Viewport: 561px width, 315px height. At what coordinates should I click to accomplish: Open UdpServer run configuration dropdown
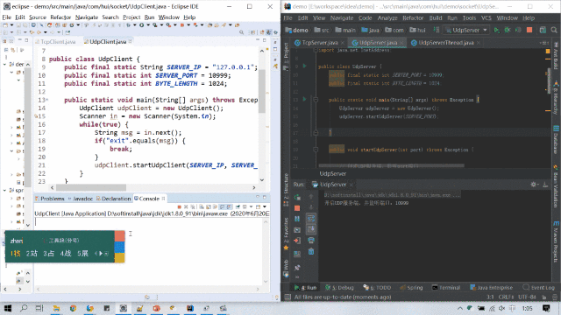click(466, 31)
